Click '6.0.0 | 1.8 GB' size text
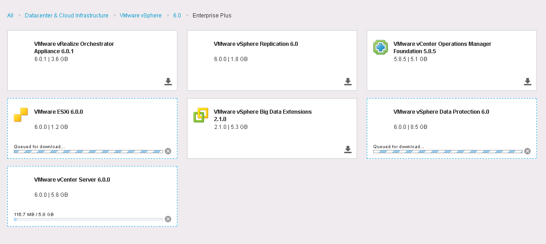546x244 pixels. pyautogui.click(x=231, y=59)
